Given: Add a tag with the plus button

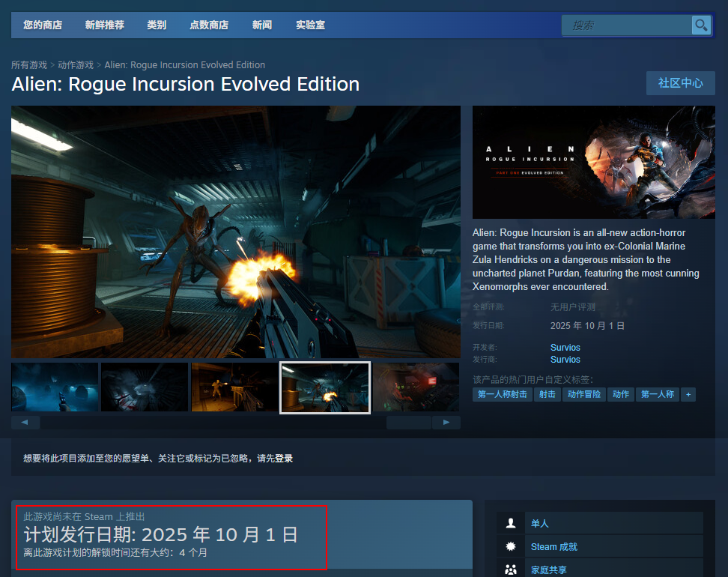Looking at the screenshot, I should [688, 394].
